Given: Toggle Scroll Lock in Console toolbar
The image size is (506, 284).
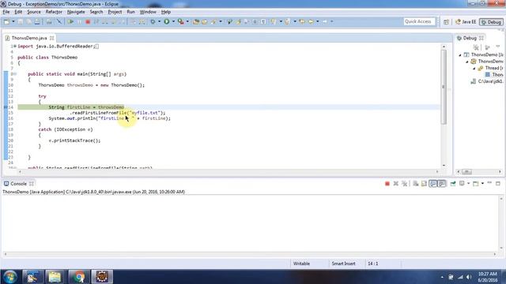Looking at the screenshot, I should pos(424,184).
